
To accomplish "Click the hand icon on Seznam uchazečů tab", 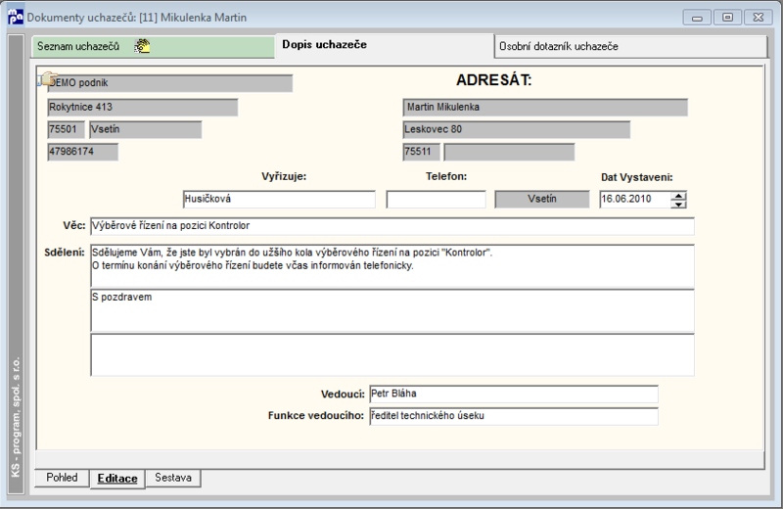I will point(142,46).
